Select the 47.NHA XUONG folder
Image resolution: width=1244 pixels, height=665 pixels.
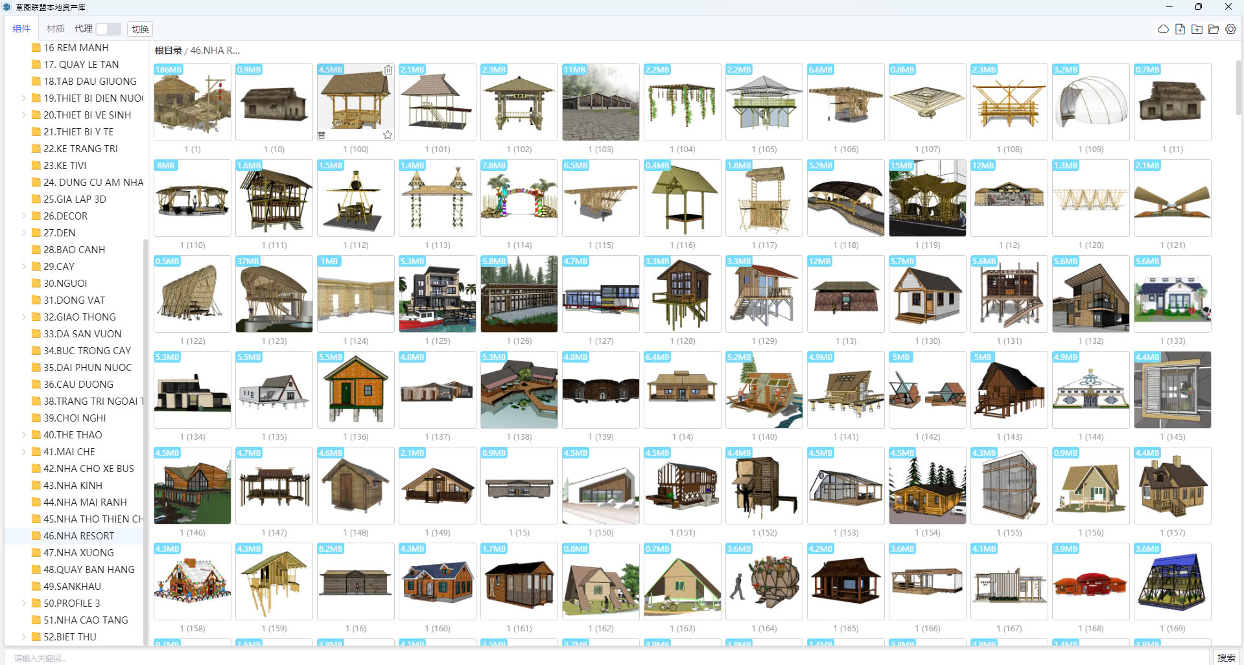click(78, 553)
